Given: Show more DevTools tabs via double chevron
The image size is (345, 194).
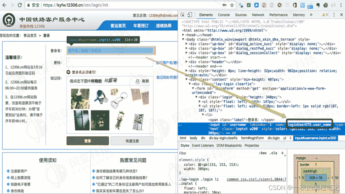Looking at the screenshot, I should tap(311, 15).
